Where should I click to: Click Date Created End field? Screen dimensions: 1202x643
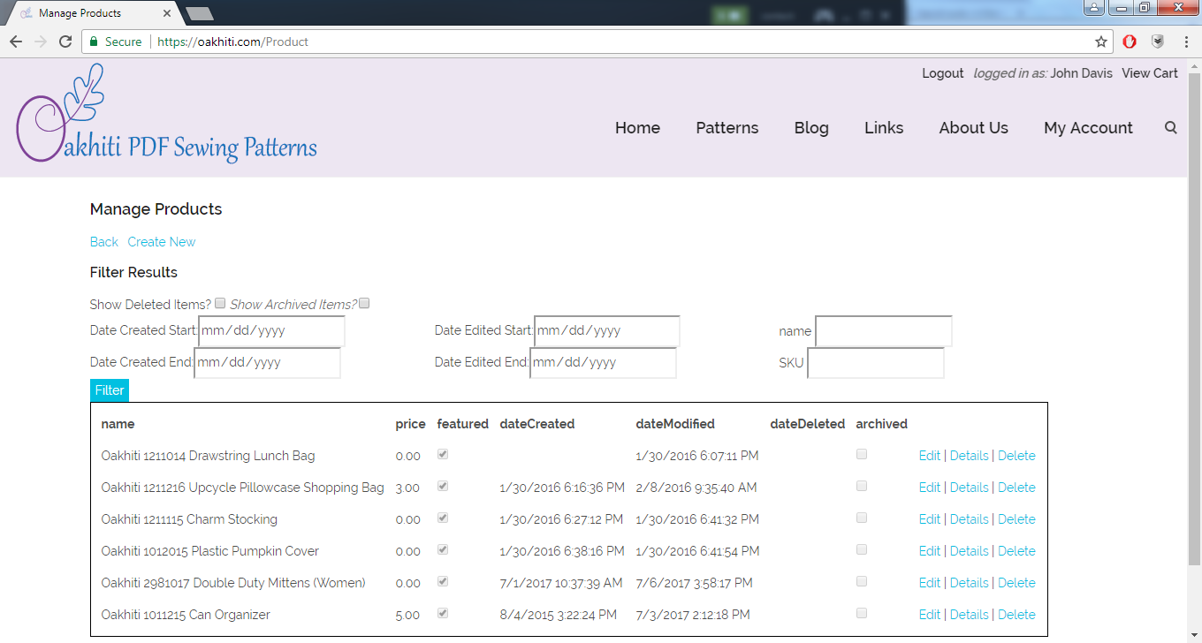click(x=267, y=362)
